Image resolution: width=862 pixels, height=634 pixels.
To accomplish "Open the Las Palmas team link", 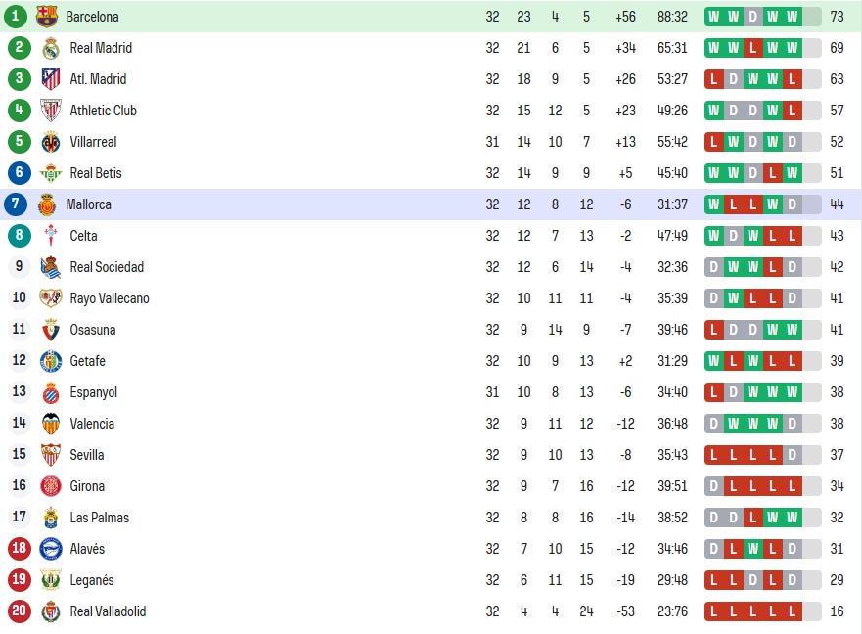I will (99, 518).
